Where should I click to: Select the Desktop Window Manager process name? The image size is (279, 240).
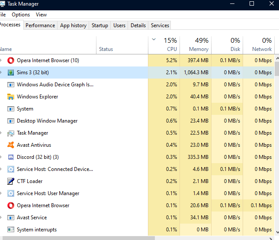click(x=47, y=121)
